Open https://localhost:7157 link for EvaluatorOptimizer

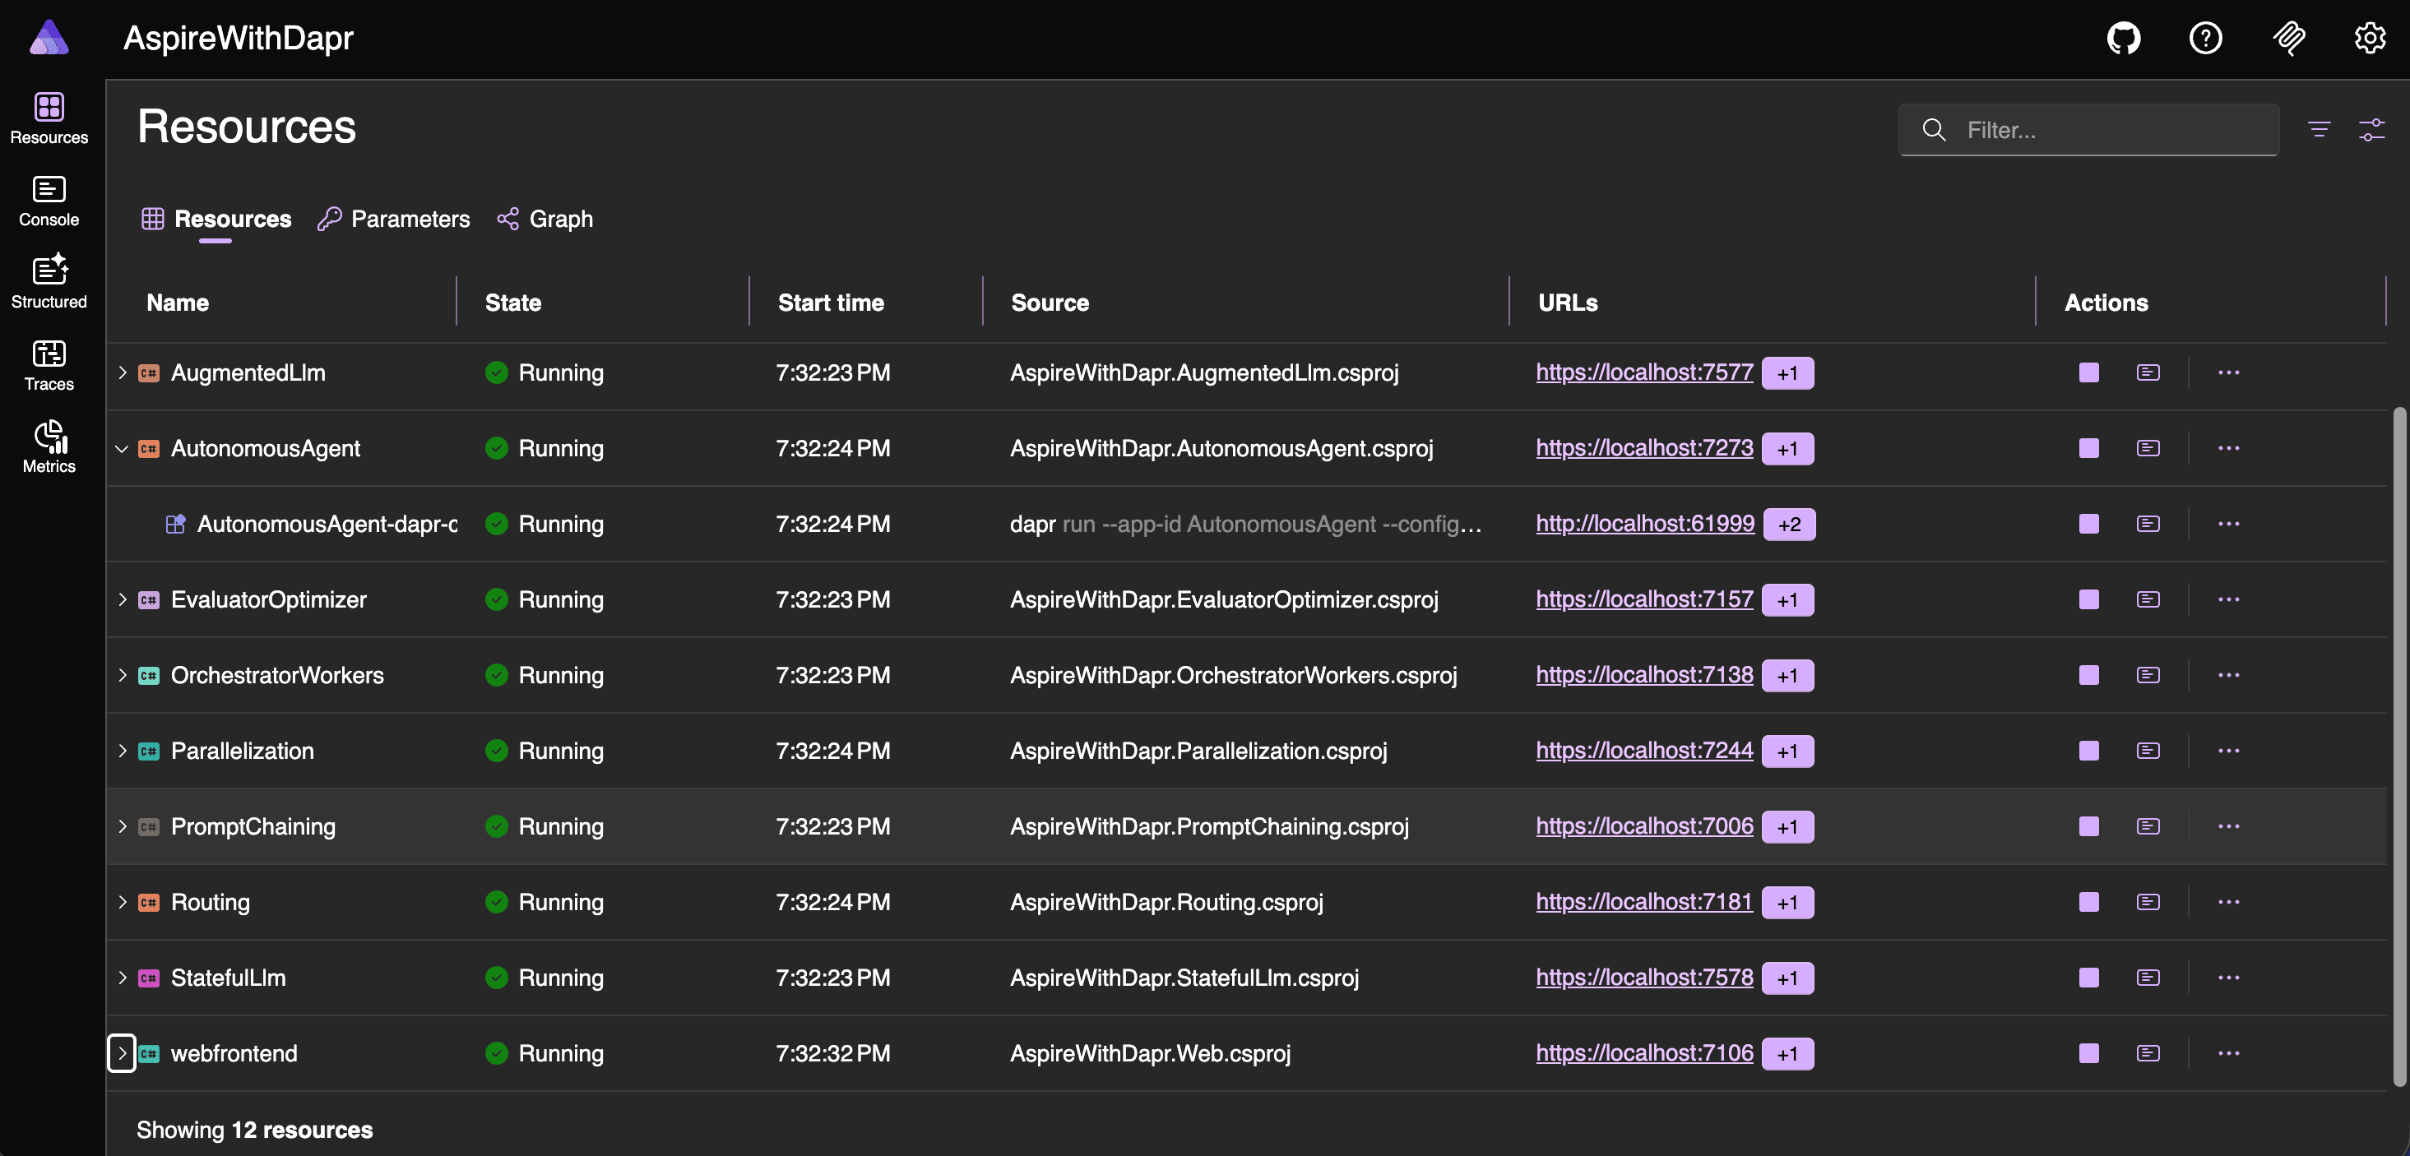point(1643,599)
